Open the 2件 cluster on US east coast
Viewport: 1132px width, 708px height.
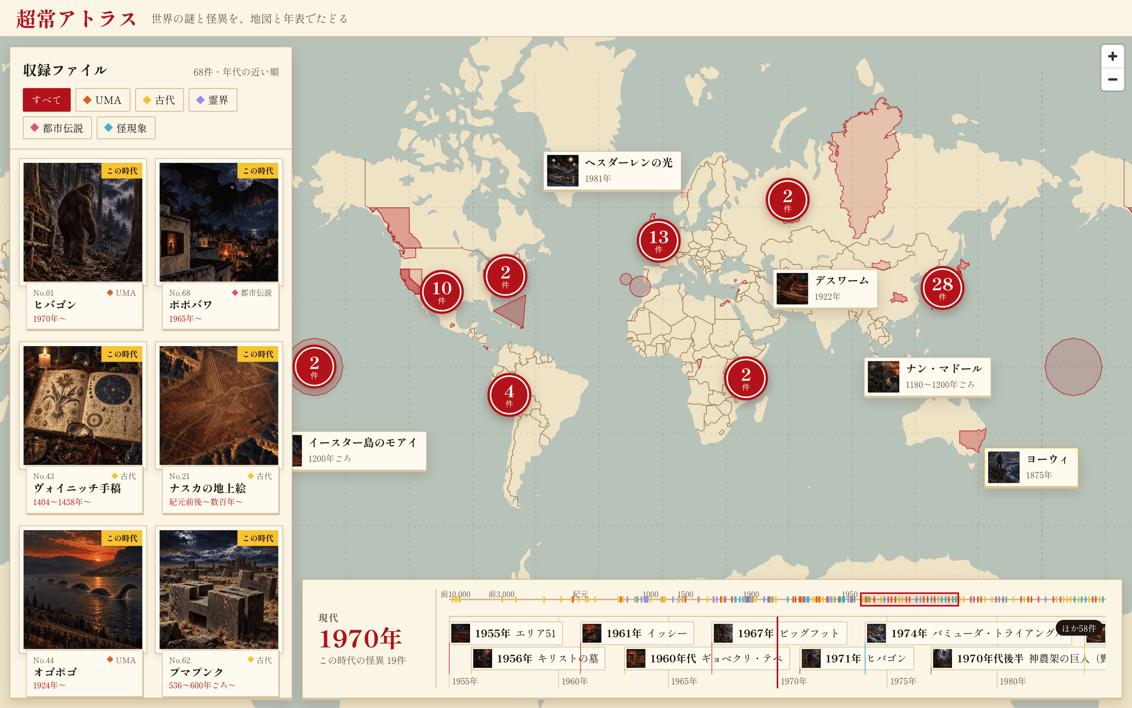pos(505,276)
